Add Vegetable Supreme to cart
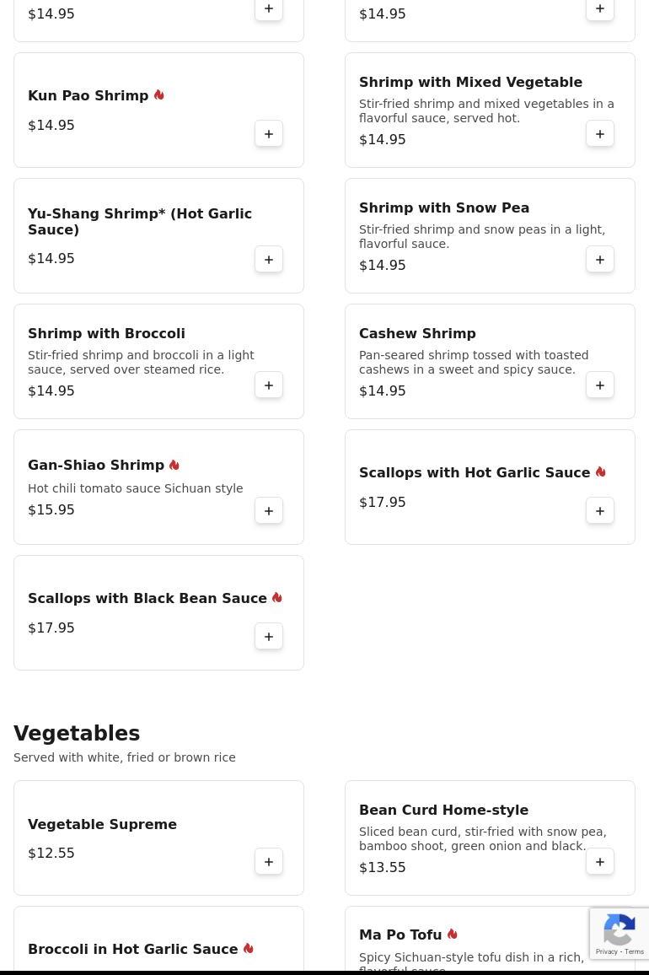The width and height of the screenshot is (649, 975). pos(269,861)
